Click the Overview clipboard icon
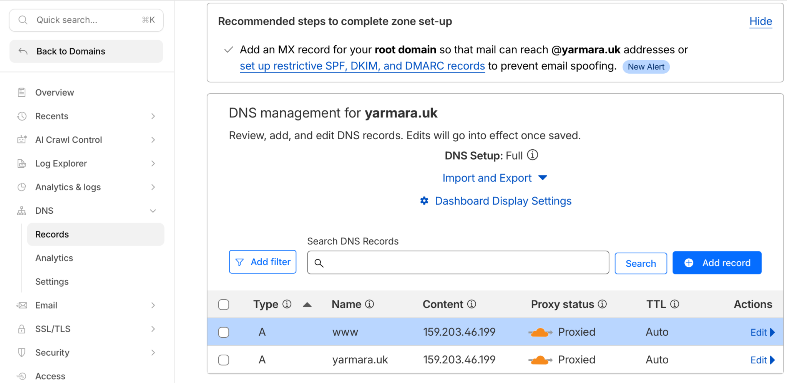 point(22,92)
